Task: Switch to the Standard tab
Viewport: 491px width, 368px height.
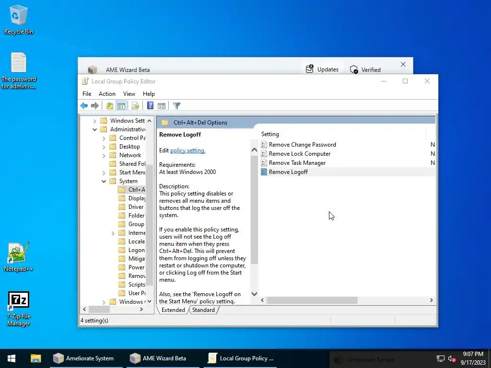Action: [203, 310]
